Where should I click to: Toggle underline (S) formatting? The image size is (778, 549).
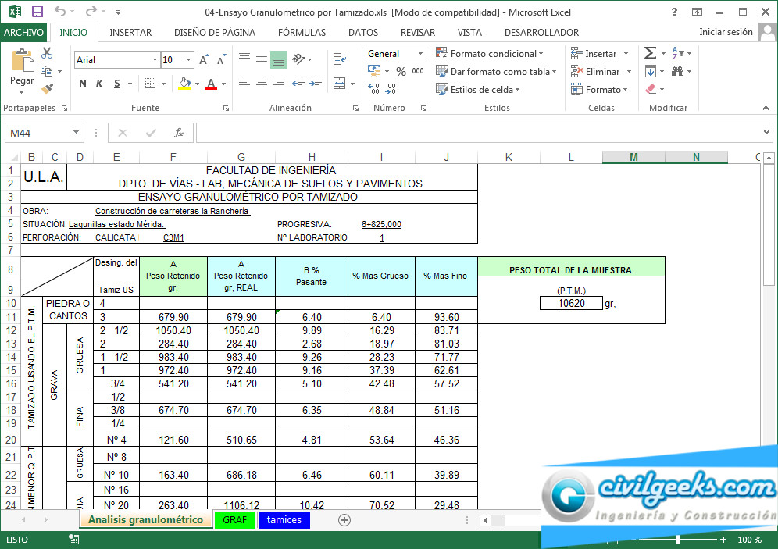tap(117, 84)
